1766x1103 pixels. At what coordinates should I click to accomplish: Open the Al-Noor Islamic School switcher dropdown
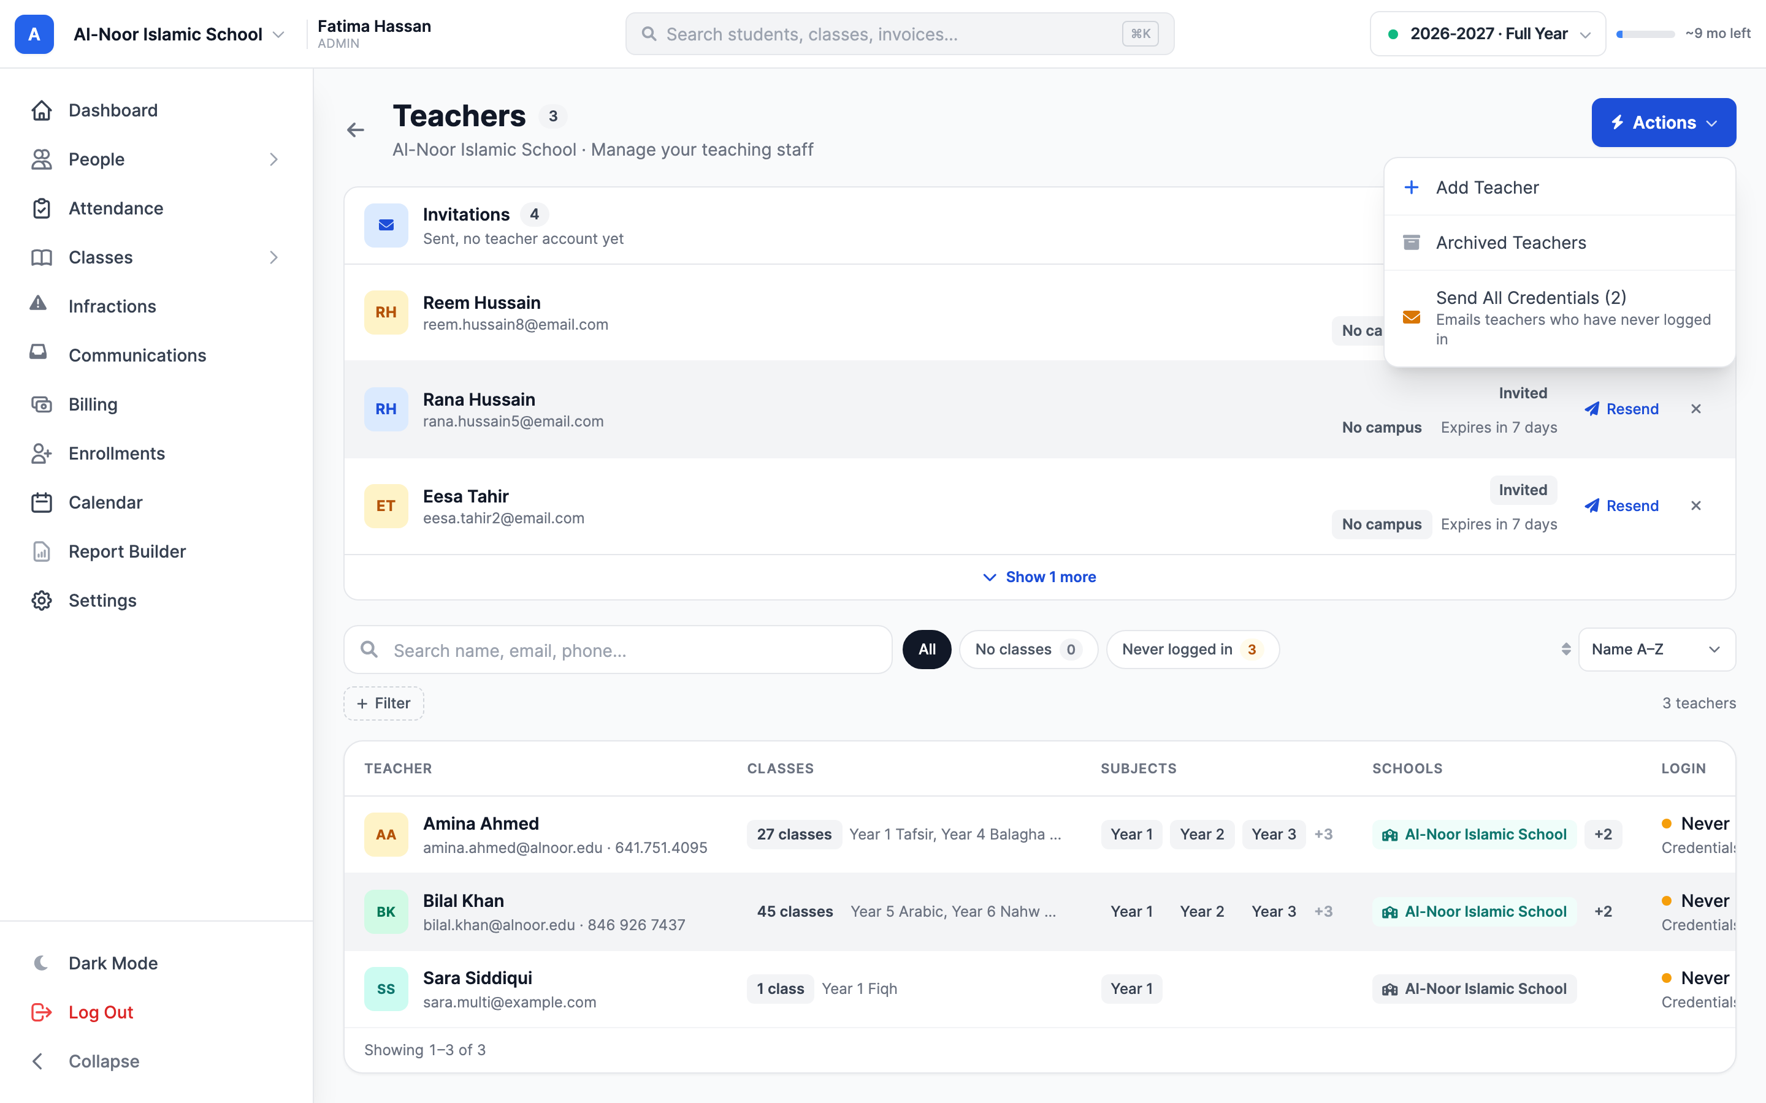(x=179, y=34)
